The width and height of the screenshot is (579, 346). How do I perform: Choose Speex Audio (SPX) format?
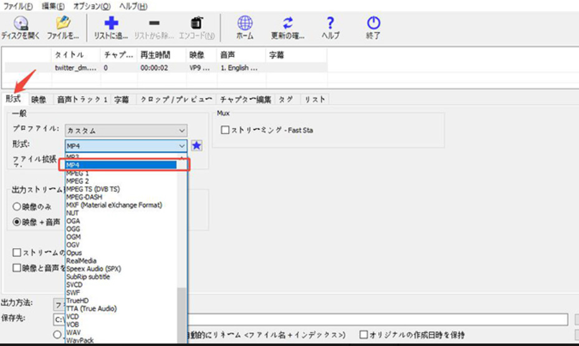coord(121,269)
